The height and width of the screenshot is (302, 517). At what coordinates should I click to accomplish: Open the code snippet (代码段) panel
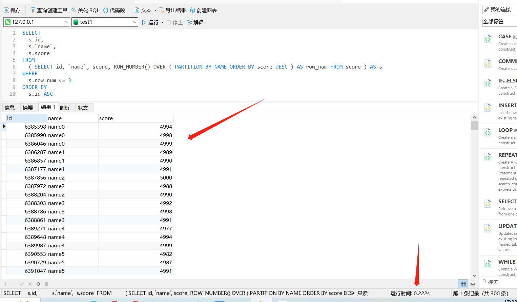pos(114,10)
